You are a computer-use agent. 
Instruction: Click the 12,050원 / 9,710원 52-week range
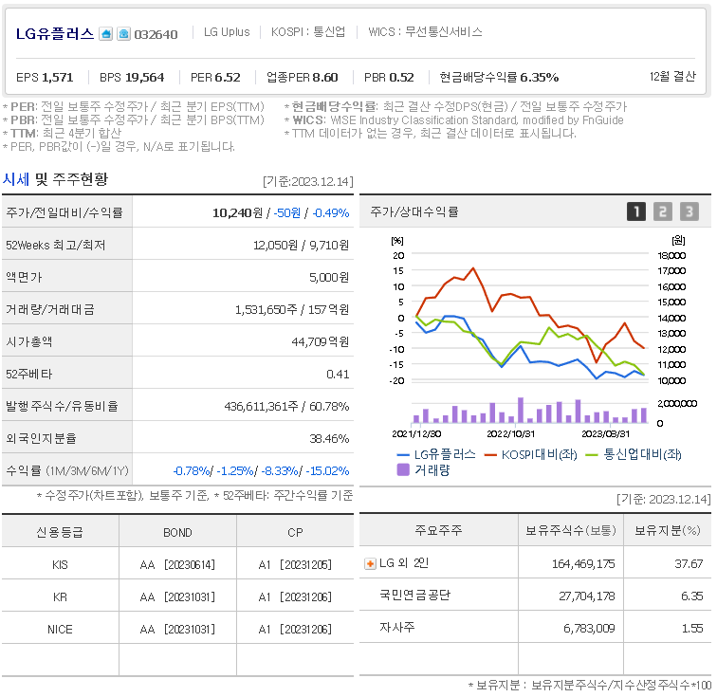point(301,246)
